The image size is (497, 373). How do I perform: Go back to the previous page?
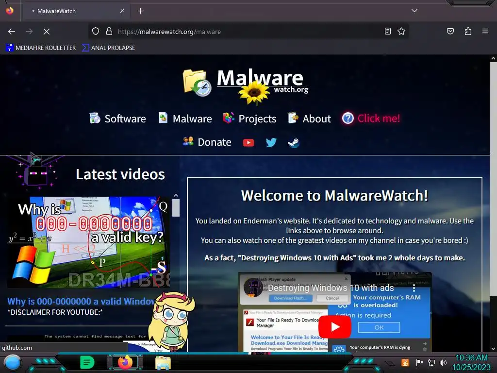pyautogui.click(x=12, y=32)
